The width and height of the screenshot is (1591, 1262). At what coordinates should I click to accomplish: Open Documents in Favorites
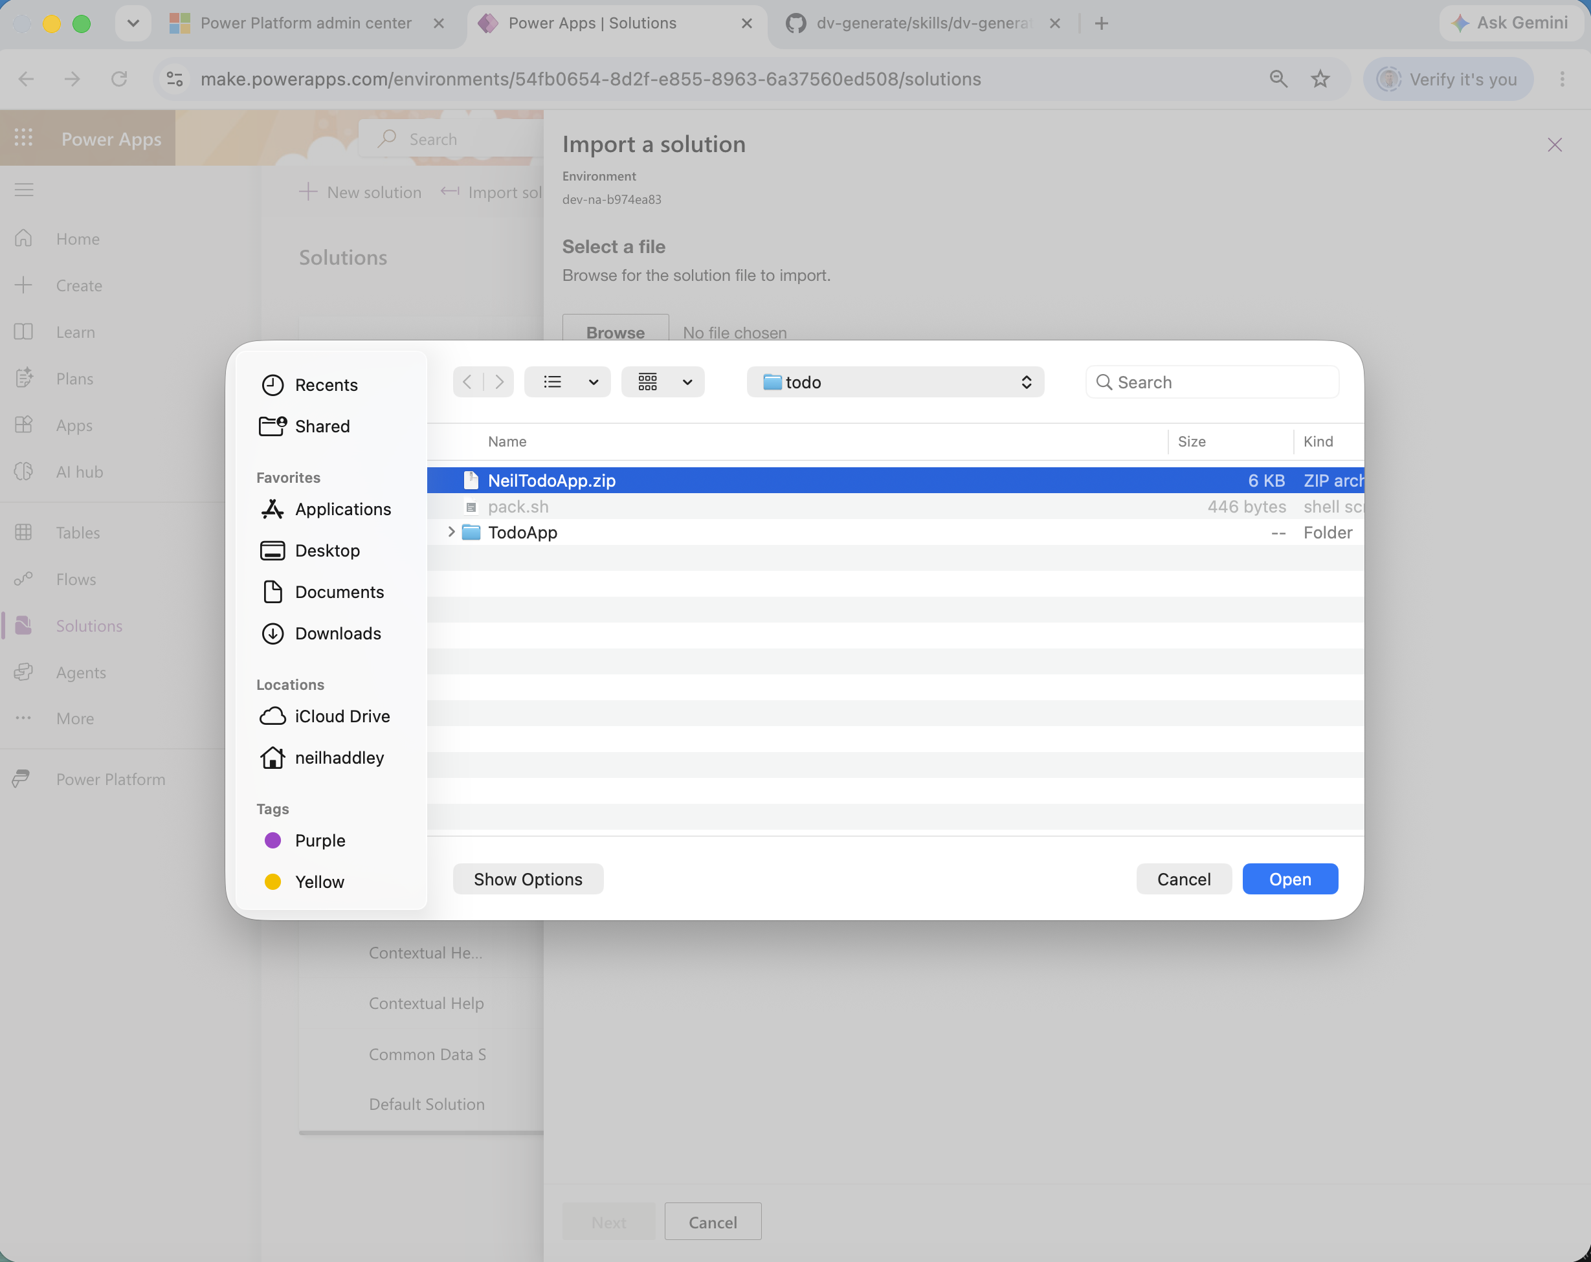pyautogui.click(x=323, y=592)
